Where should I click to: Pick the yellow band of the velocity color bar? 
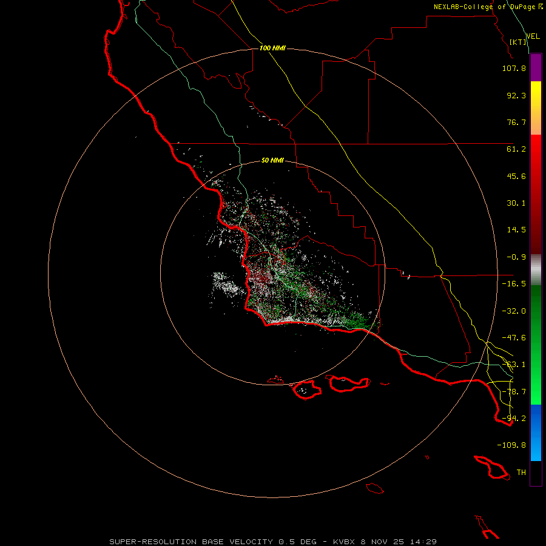coord(536,108)
